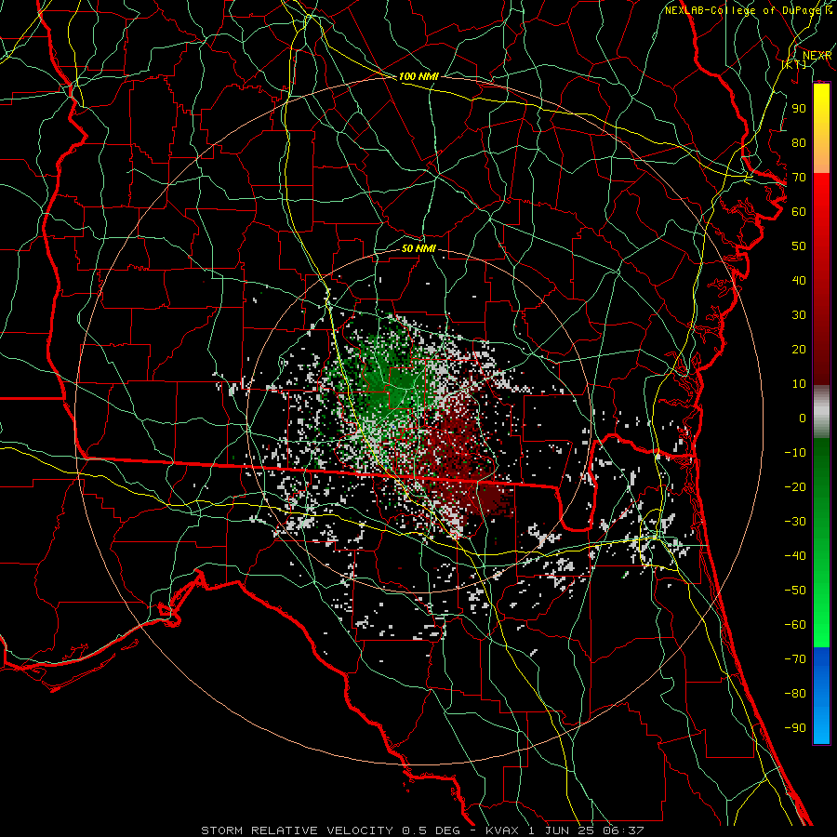Click the -90 value on the velocity scale

pos(795,728)
